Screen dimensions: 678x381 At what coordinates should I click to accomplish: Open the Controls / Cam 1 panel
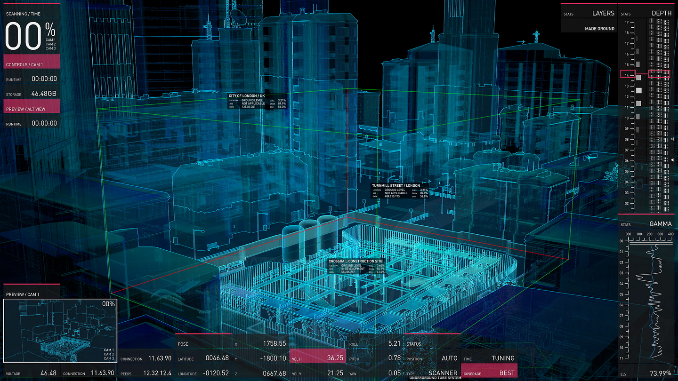click(32, 62)
